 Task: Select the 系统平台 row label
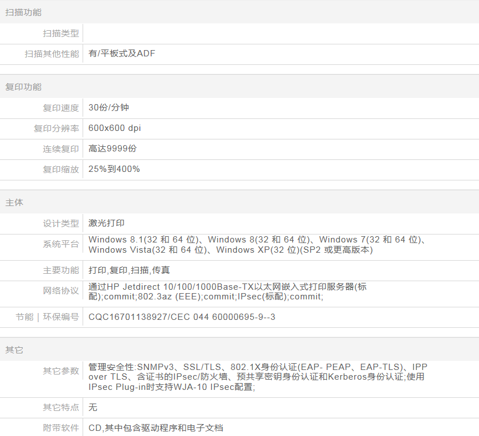point(61,244)
